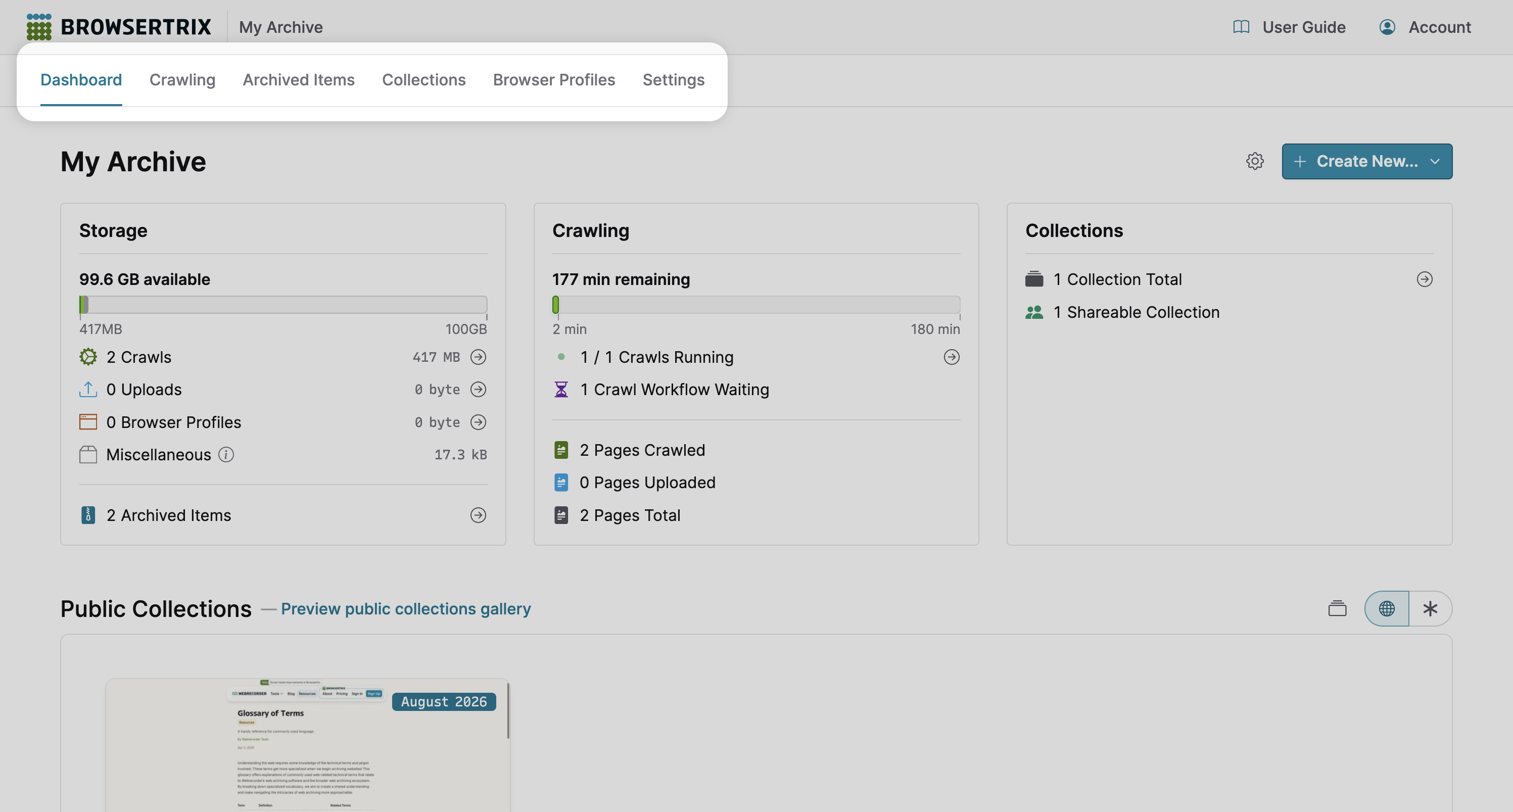Click the storage usage progress bar
Screen dimensions: 1513x812
click(x=283, y=305)
